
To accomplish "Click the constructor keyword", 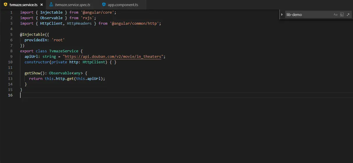I will coord(37,62).
